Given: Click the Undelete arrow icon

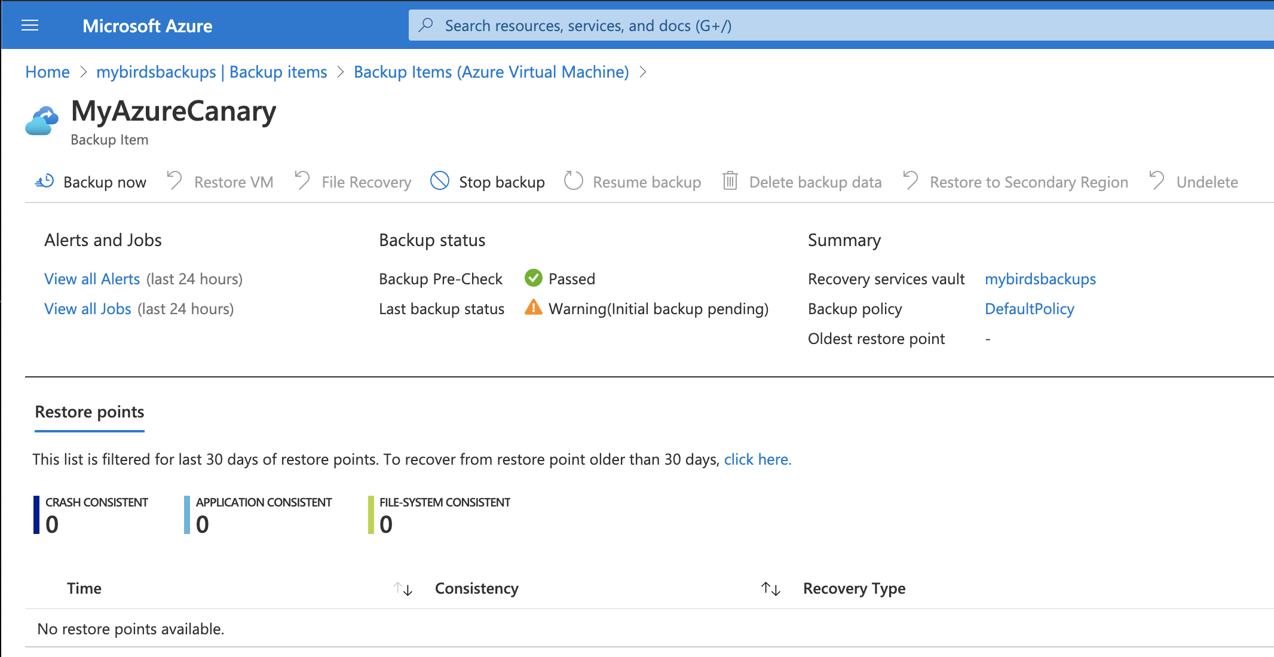Looking at the screenshot, I should click(x=1157, y=180).
